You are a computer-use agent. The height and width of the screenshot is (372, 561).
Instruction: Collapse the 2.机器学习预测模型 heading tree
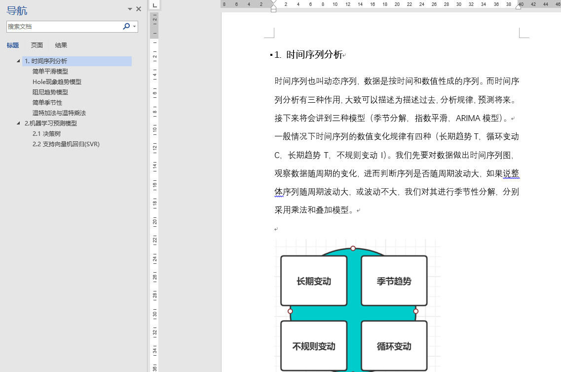[18, 124]
